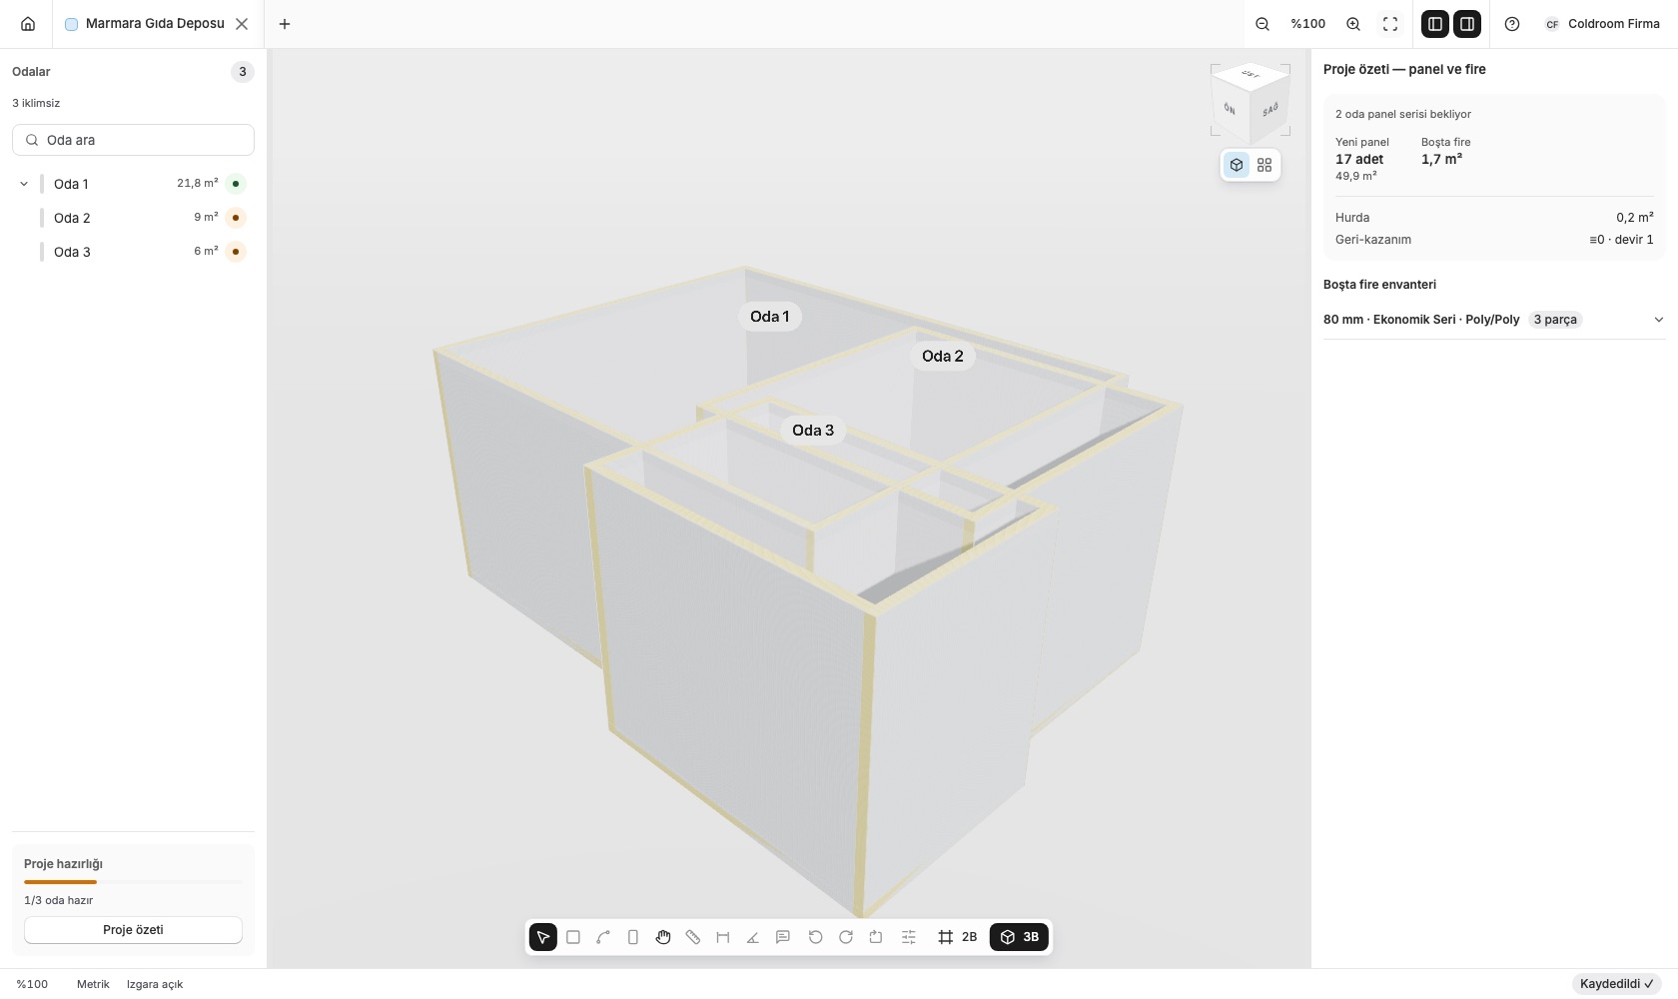The height and width of the screenshot is (999, 1678).
Task: Click the Metrik unit in status bar
Action: coord(93,984)
